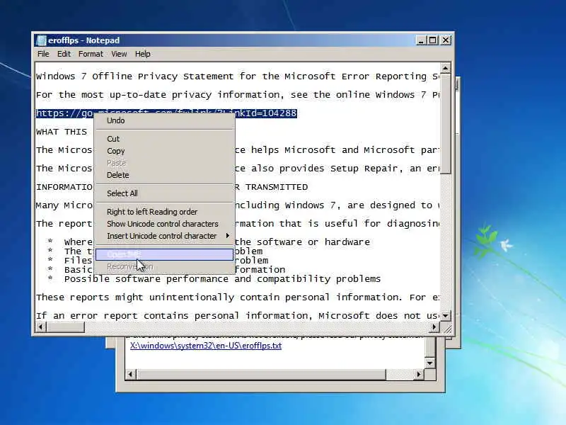Choose Cut from the context menu
566x425 pixels.
pos(165,139)
